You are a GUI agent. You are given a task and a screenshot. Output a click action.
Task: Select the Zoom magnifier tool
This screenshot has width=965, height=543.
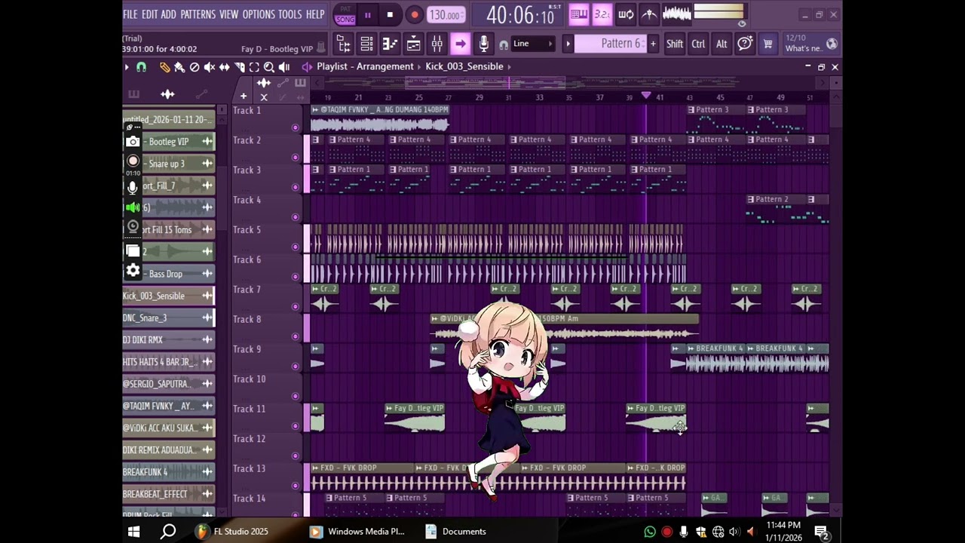click(269, 67)
